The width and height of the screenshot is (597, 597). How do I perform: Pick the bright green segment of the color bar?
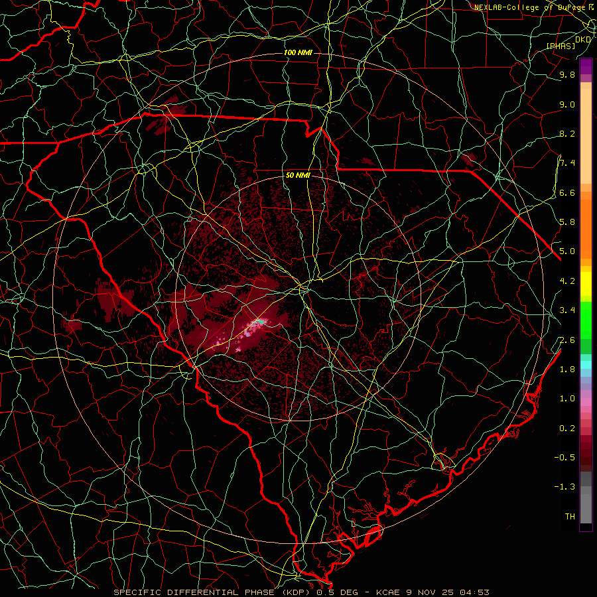click(586, 320)
